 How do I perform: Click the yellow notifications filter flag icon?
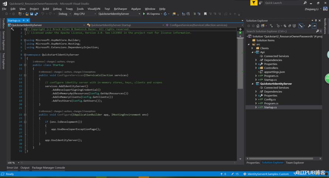tap(254, 3)
